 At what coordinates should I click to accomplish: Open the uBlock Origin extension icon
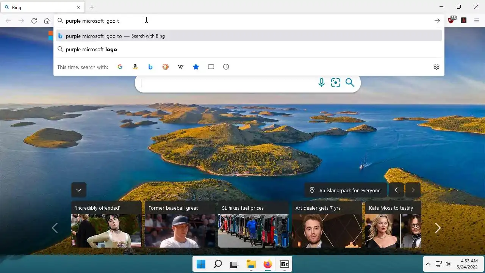click(451, 20)
